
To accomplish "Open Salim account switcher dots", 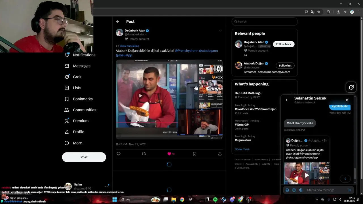I will 107,186.
